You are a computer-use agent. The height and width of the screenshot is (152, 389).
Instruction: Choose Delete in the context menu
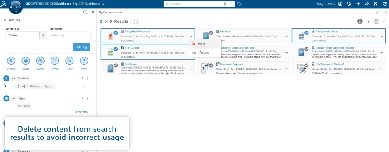(x=205, y=44)
